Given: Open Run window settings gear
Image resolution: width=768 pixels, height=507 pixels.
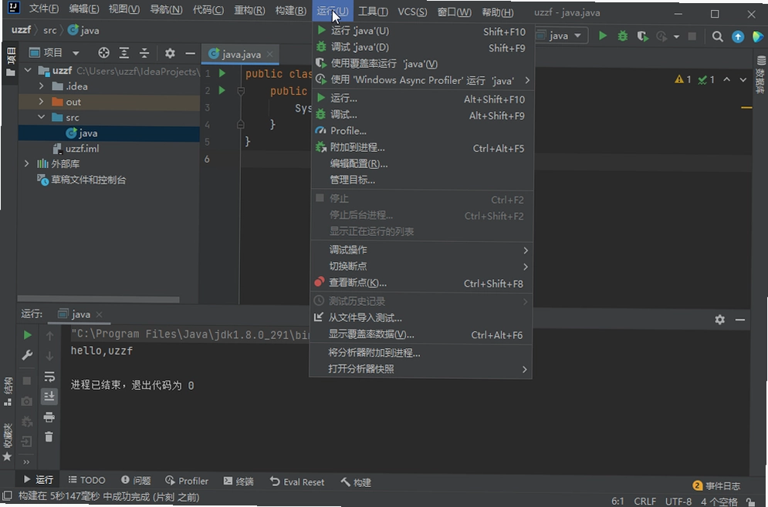Looking at the screenshot, I should pos(719,319).
